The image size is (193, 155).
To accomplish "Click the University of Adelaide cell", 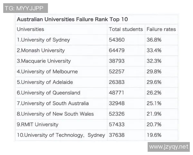I will coord(45,82).
